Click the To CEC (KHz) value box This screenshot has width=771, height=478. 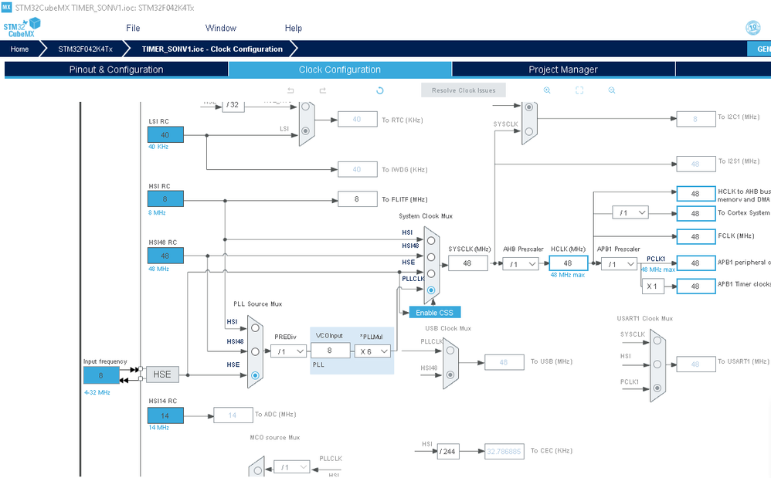click(504, 452)
